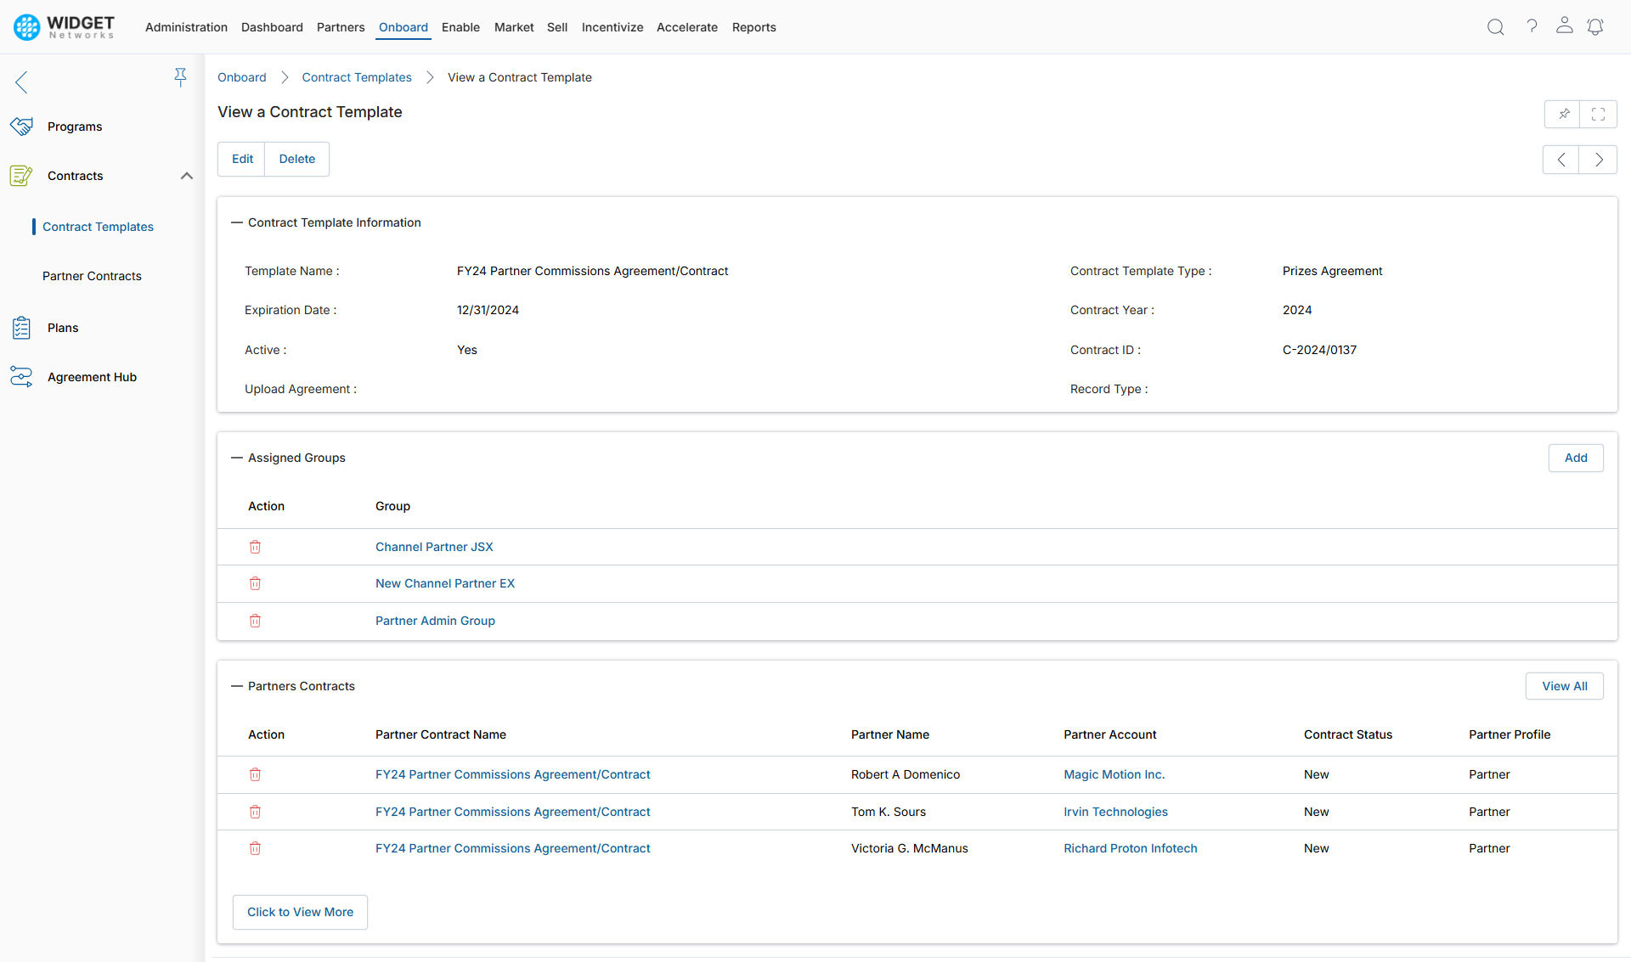This screenshot has width=1631, height=962.
Task: Open the Incentivize menu
Action: [x=612, y=27]
